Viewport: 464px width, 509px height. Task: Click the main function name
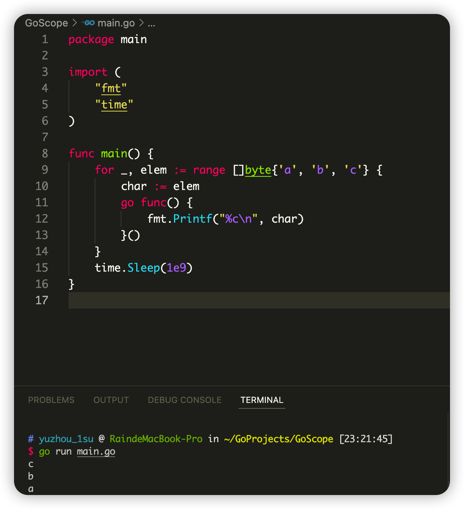pyautogui.click(x=114, y=153)
